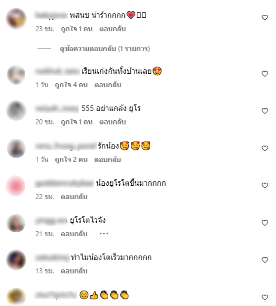Click 'ตอบกลับ' under 'ทำไมน้องโตเร็วมากกกกก'
Image resolution: width=276 pixels, height=306 pixels.
pos(74,271)
